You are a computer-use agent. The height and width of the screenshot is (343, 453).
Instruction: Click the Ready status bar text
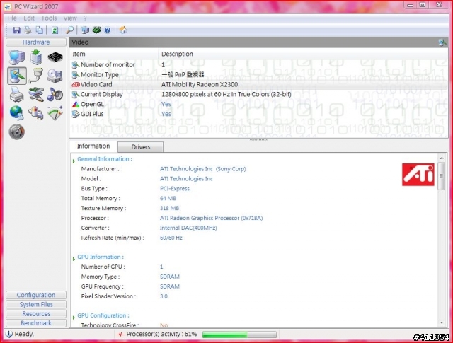[x=24, y=334]
